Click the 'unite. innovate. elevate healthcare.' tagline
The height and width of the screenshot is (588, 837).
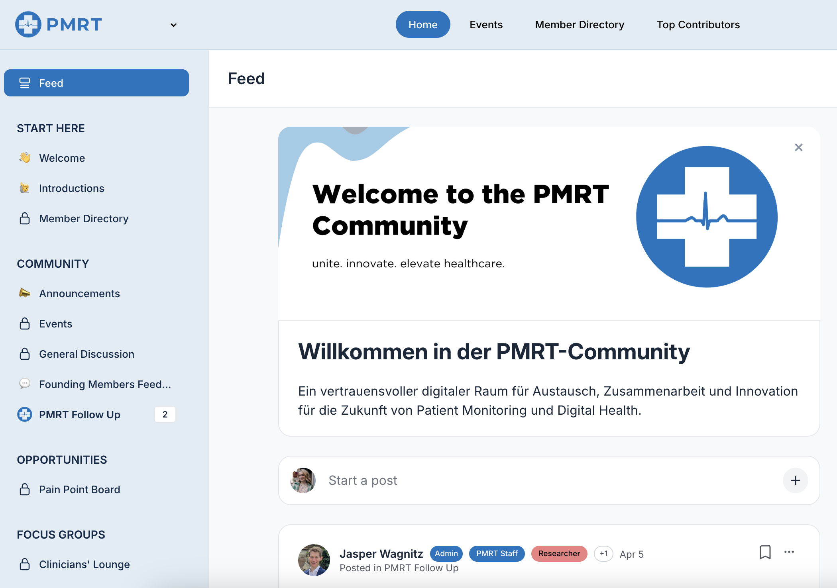coord(409,264)
